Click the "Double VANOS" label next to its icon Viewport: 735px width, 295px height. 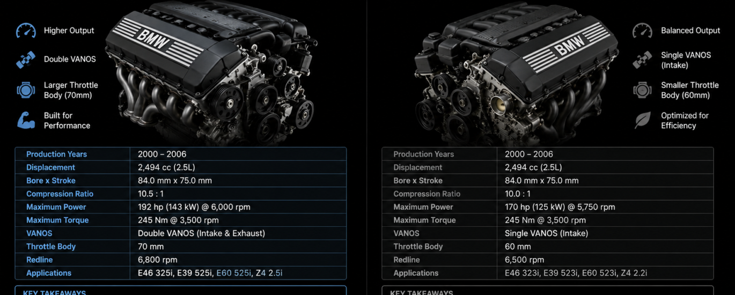pyautogui.click(x=70, y=59)
